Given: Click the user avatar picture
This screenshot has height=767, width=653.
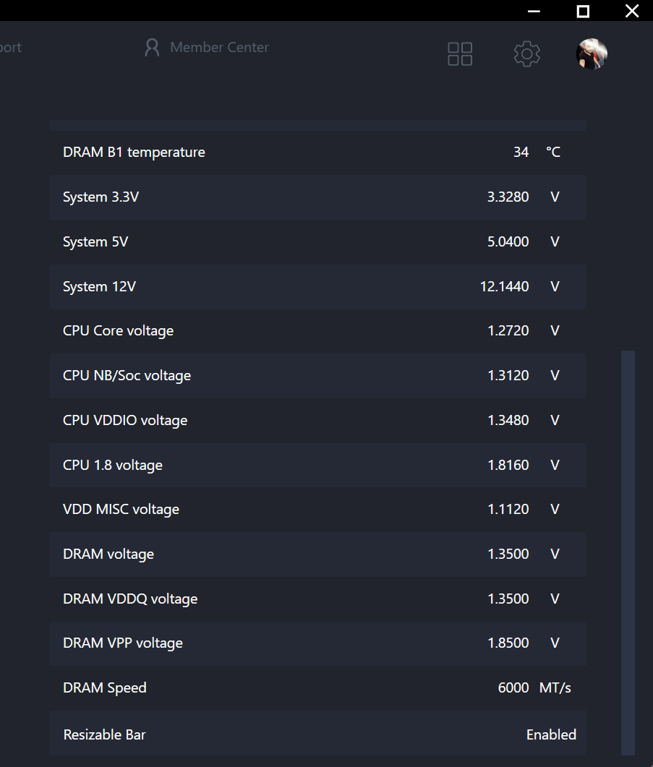Looking at the screenshot, I should (x=591, y=53).
